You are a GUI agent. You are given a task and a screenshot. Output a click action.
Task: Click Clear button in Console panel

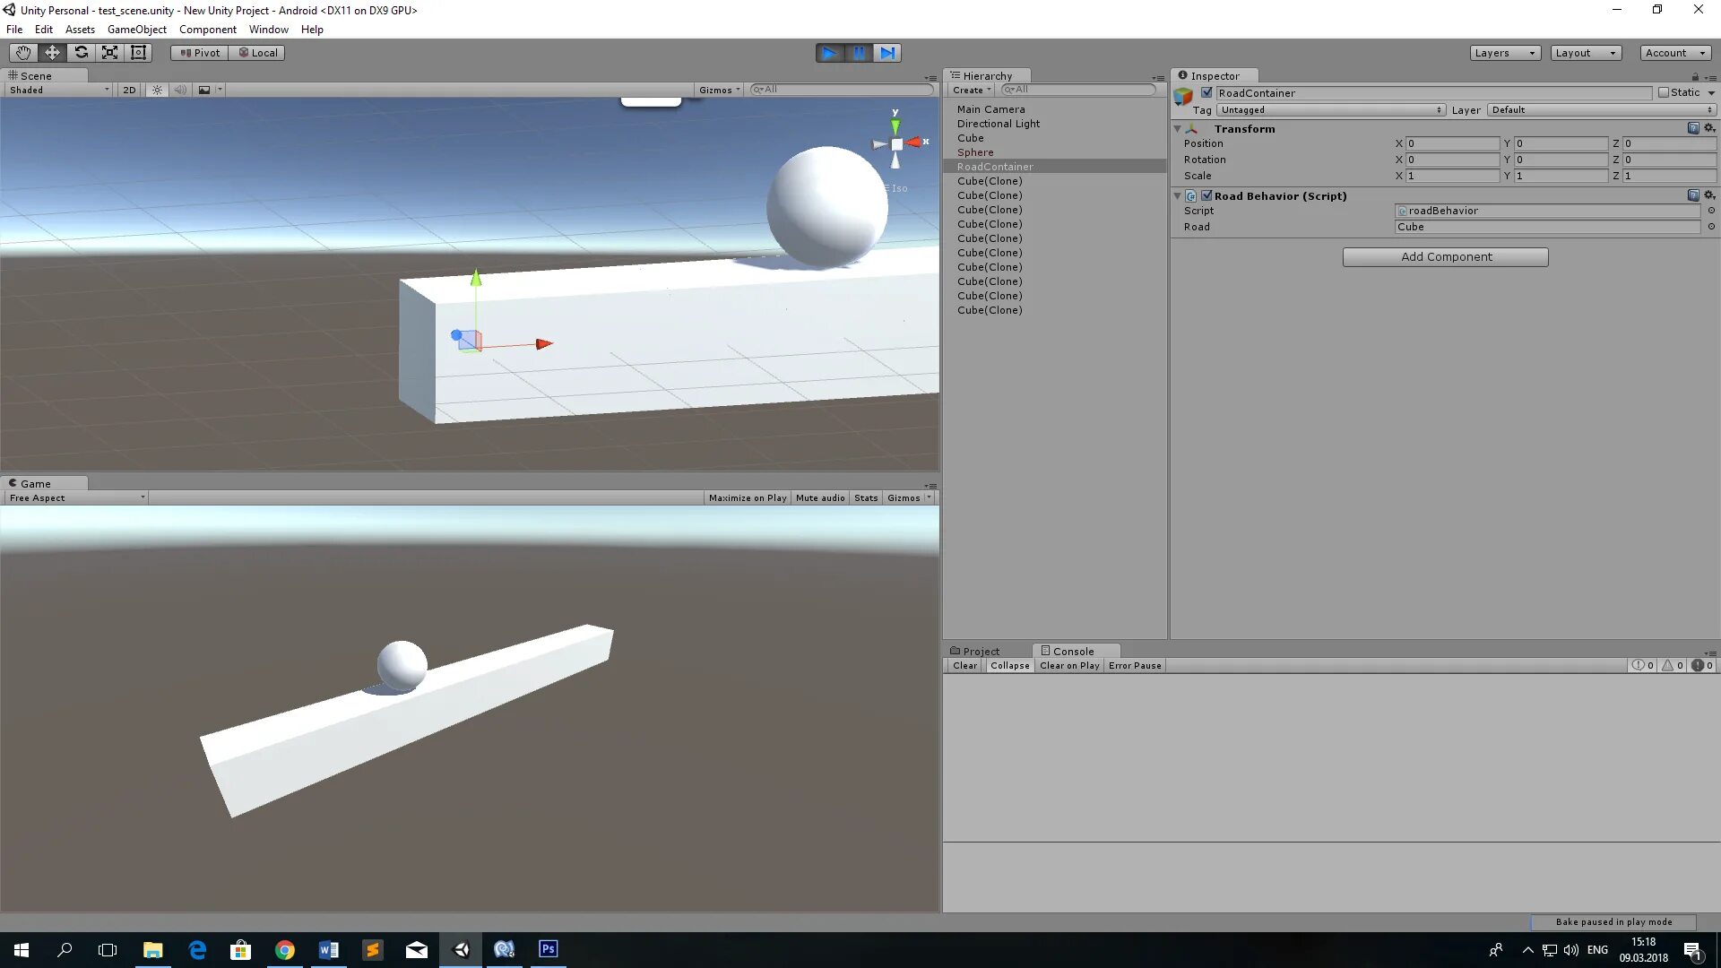point(964,665)
